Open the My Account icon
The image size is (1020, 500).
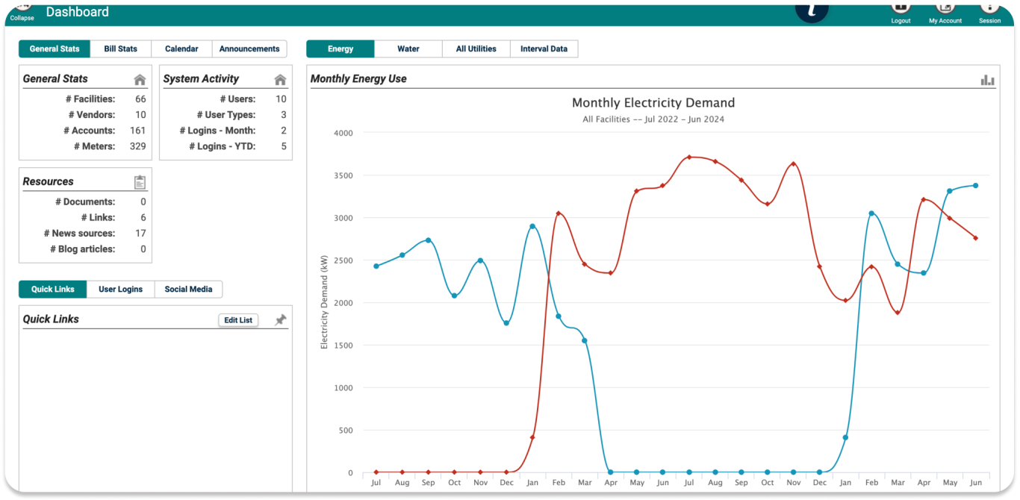pos(945,7)
